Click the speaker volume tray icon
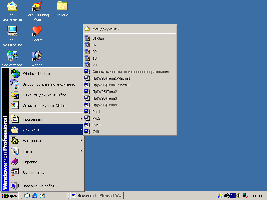Image resolution: width=267 pixels, height=200 pixels. 238,196
